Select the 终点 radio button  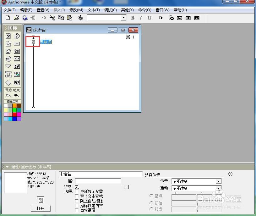click(x=151, y=209)
